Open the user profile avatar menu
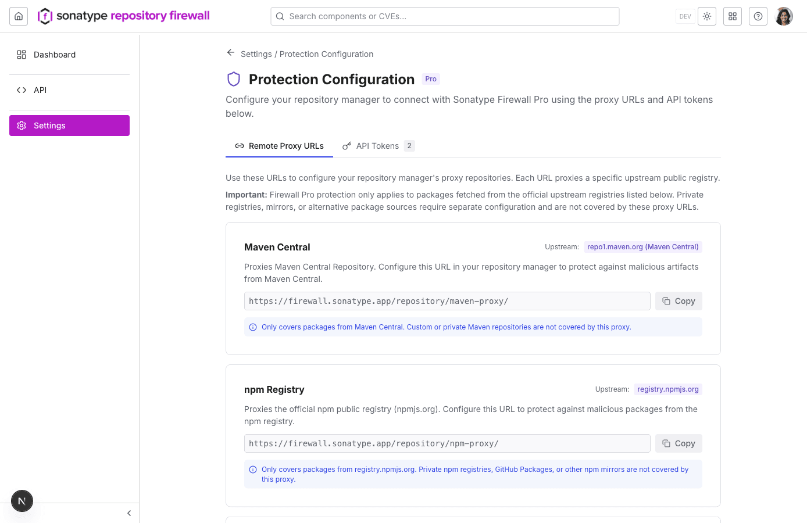807x523 pixels. tap(784, 16)
